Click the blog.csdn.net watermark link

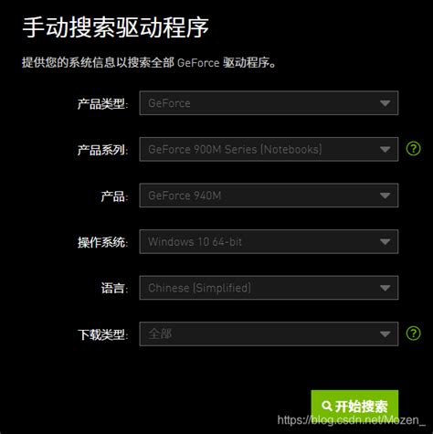point(351,420)
